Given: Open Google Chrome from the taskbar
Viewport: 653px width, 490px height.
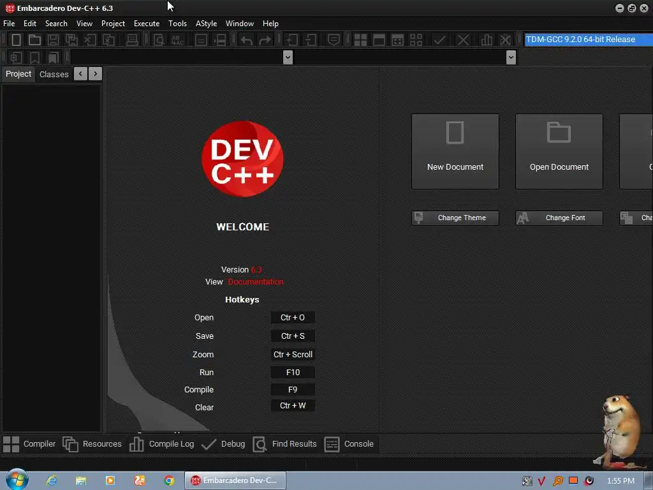Looking at the screenshot, I should [168, 480].
